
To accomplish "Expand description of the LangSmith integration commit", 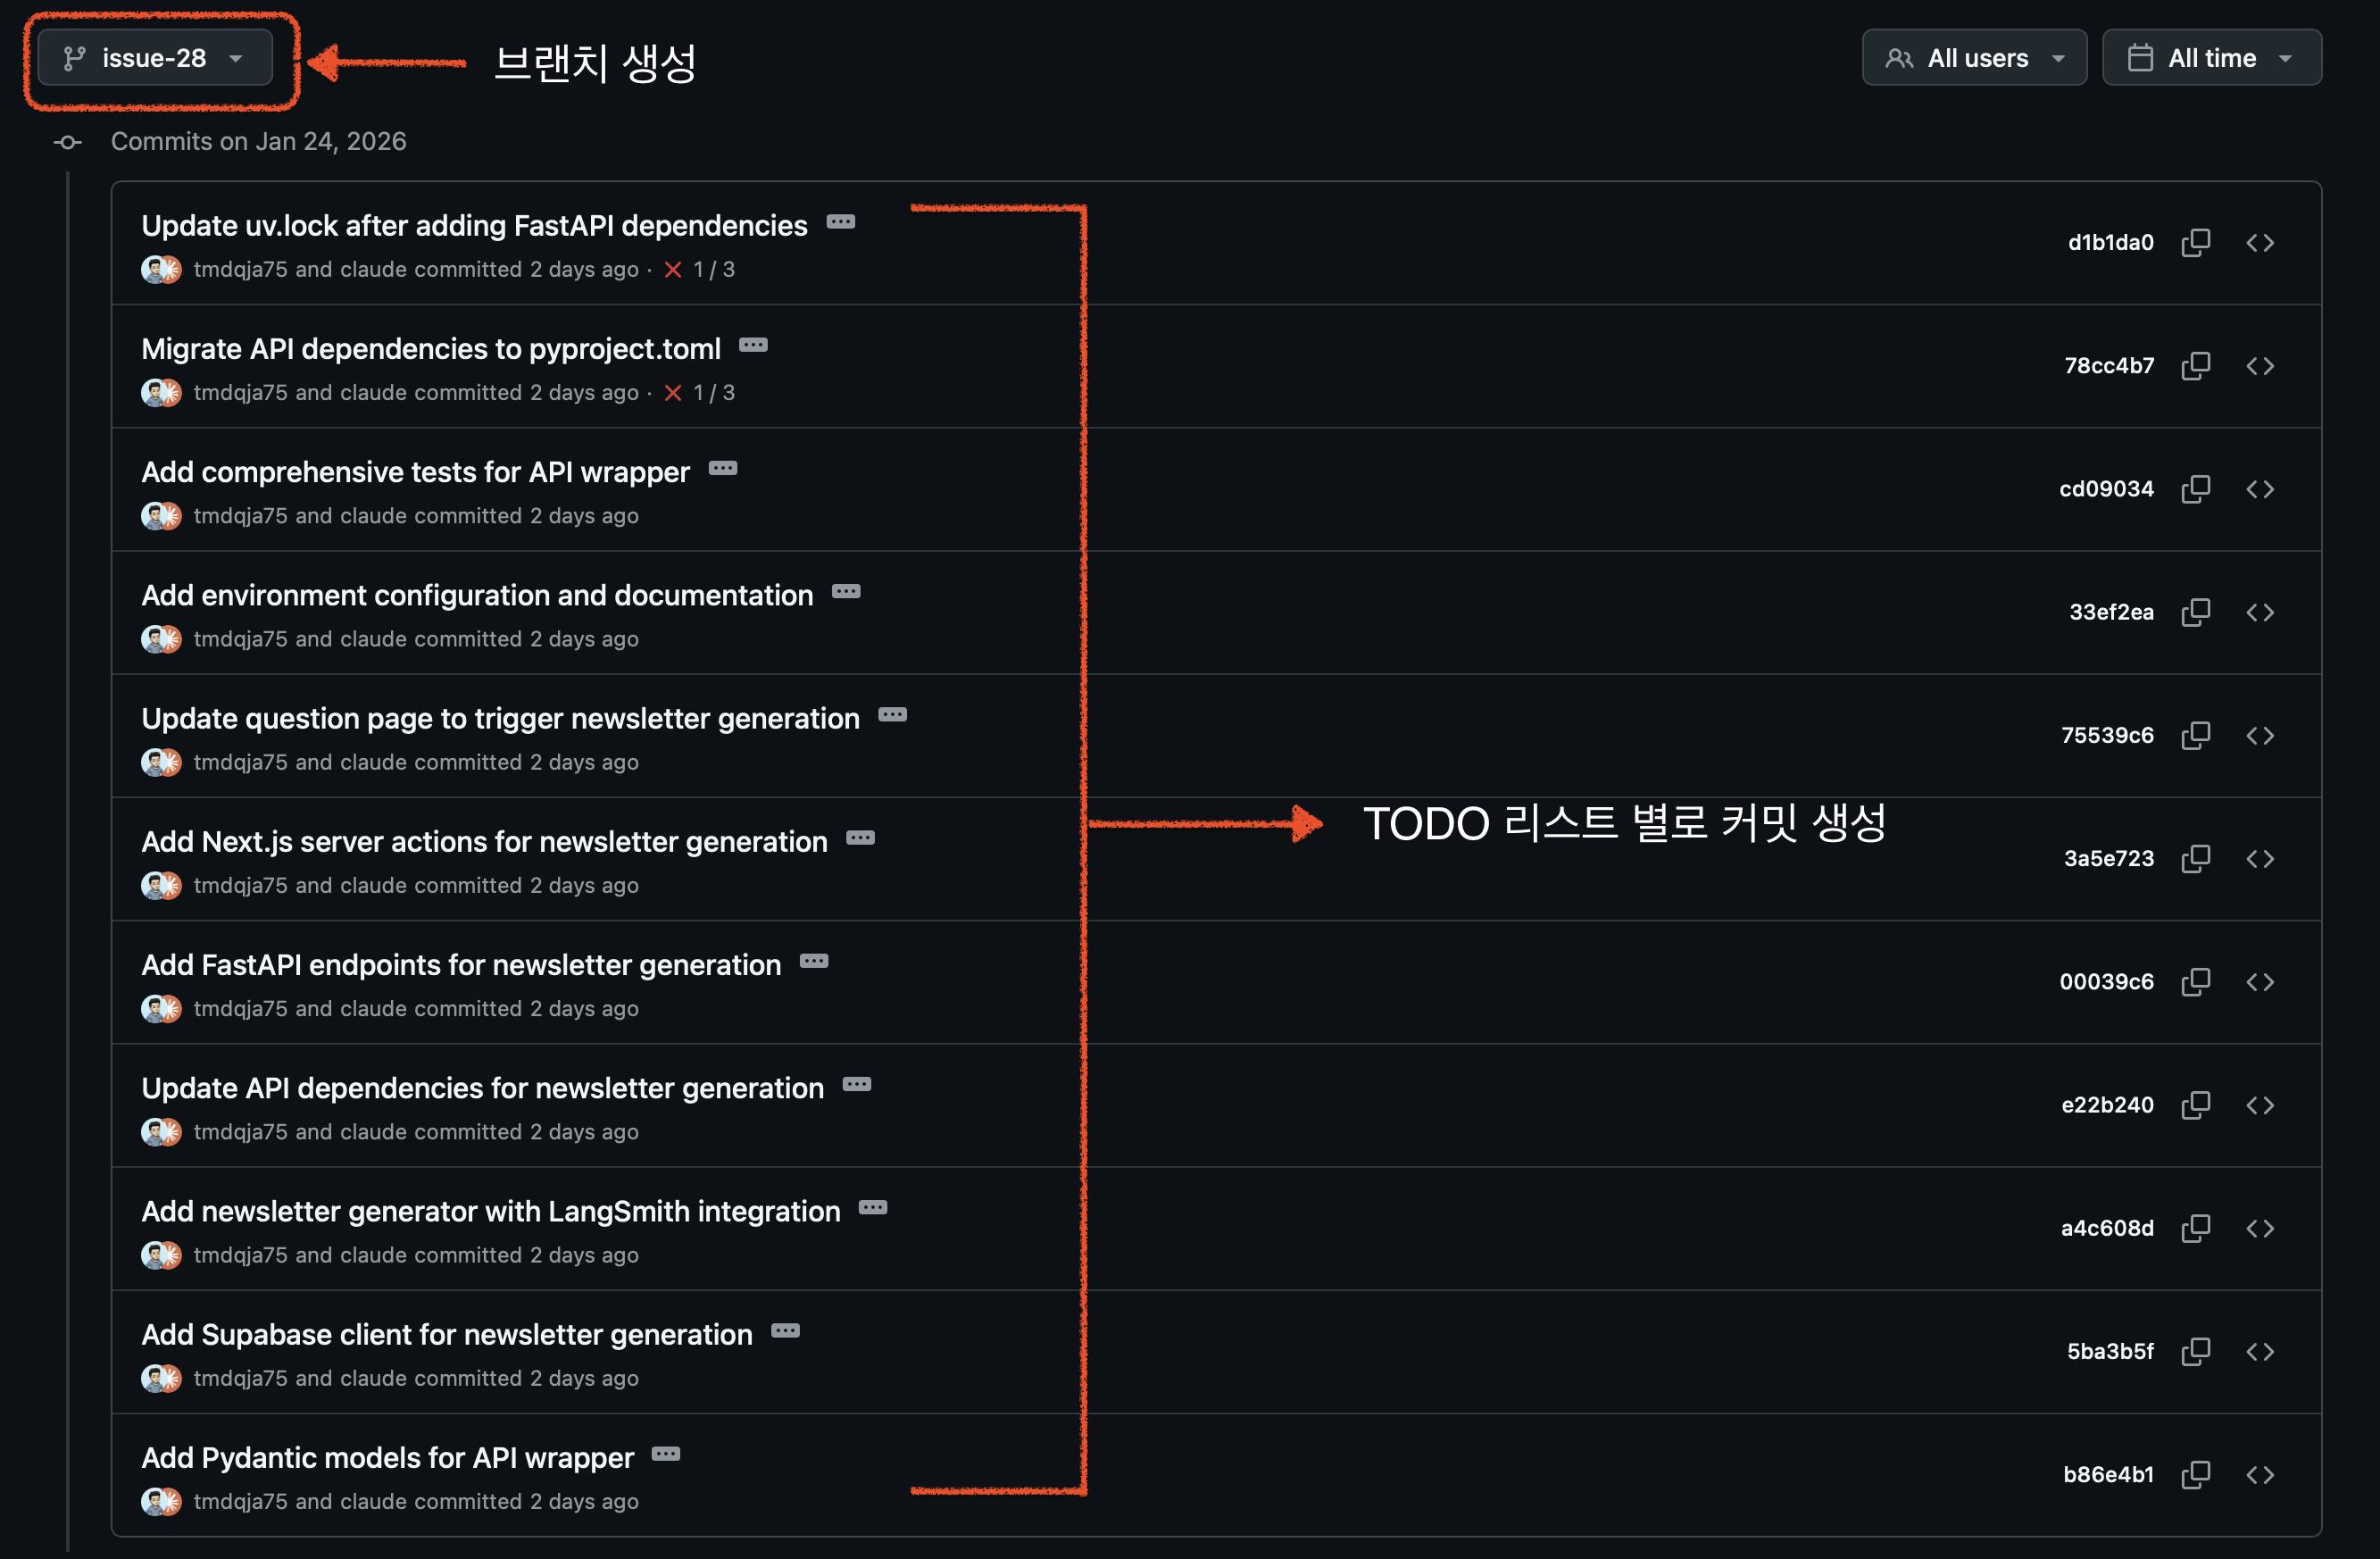I will [872, 1208].
